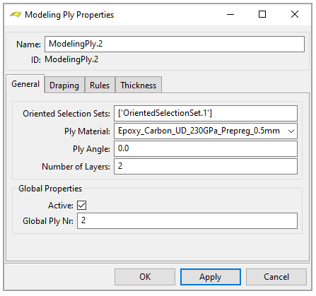Viewport: 316px width, 296px height.
Task: Maximize the dialog window
Action: (262, 15)
